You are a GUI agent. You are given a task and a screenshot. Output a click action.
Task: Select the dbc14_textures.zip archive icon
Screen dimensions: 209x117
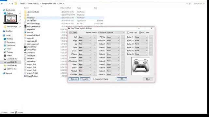(x=25, y=27)
